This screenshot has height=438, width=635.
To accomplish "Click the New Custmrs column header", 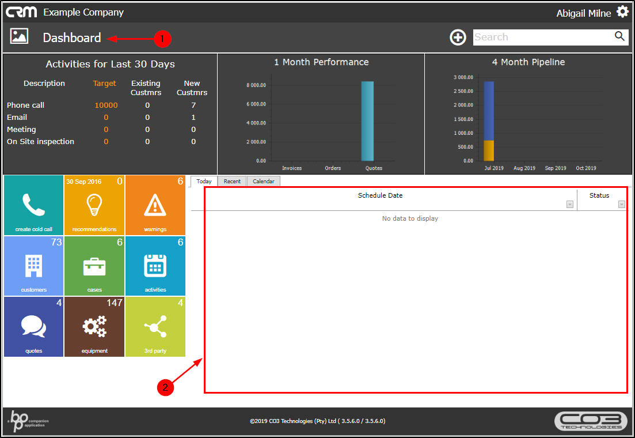I will [192, 88].
